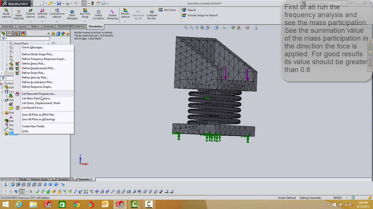Open the ConfigurationManager tab icon
This screenshot has height=209, width=373.
[x=16, y=34]
